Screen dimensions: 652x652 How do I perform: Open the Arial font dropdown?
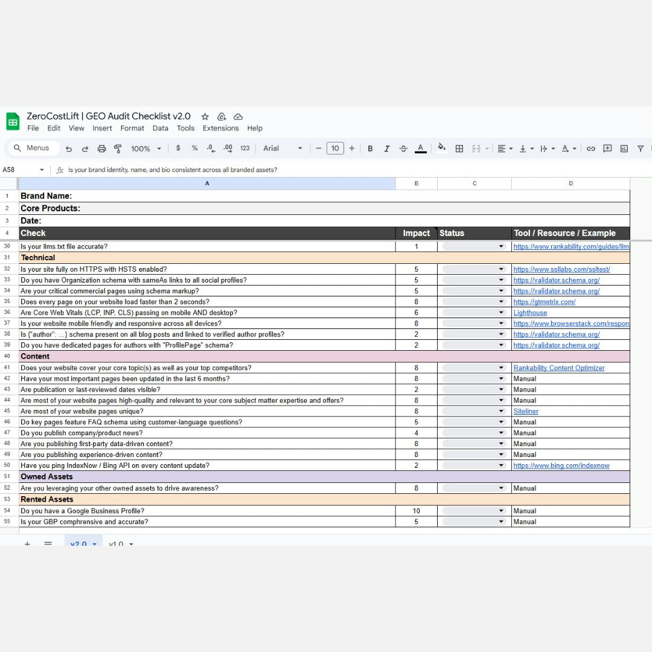tap(283, 149)
